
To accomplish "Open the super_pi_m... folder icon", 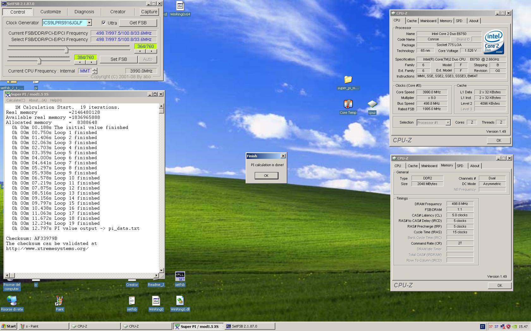I will coord(348,83).
